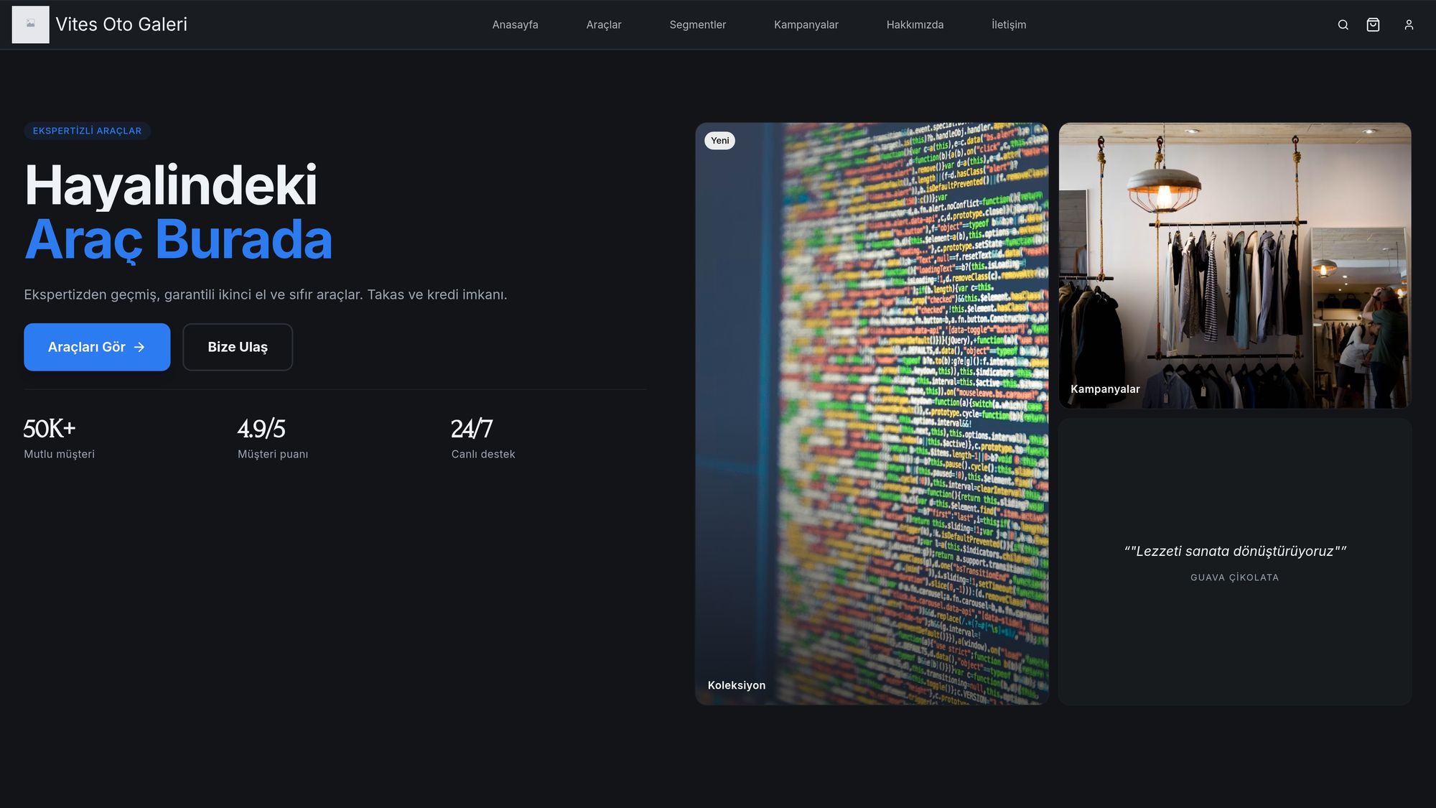The image size is (1436, 808).
Task: Select Segmentler in the top navigation
Action: [697, 24]
